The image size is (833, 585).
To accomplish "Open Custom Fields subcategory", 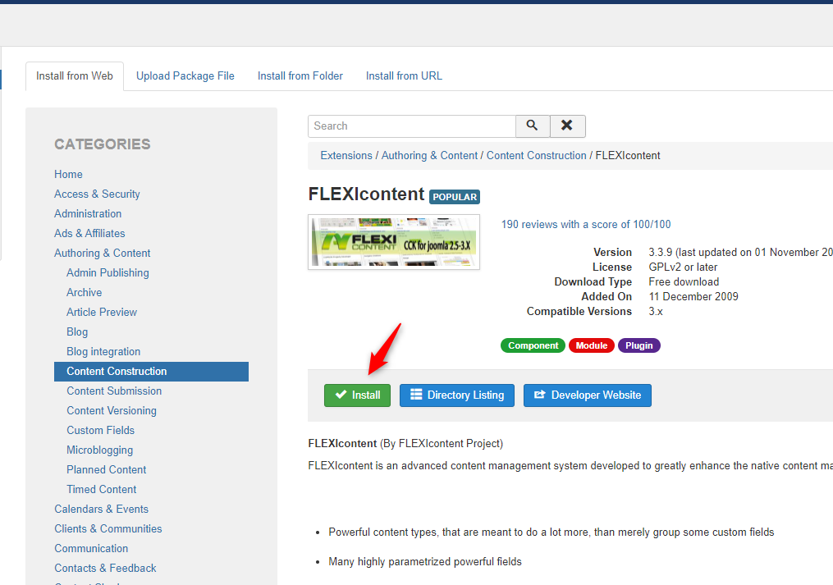I will pos(100,430).
